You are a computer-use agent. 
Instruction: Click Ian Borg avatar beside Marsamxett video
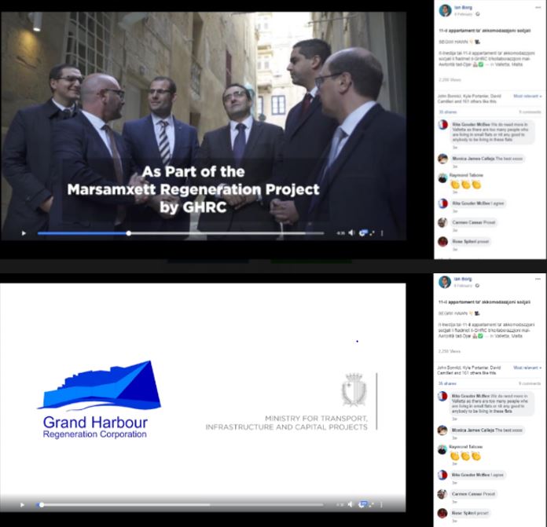(445, 10)
